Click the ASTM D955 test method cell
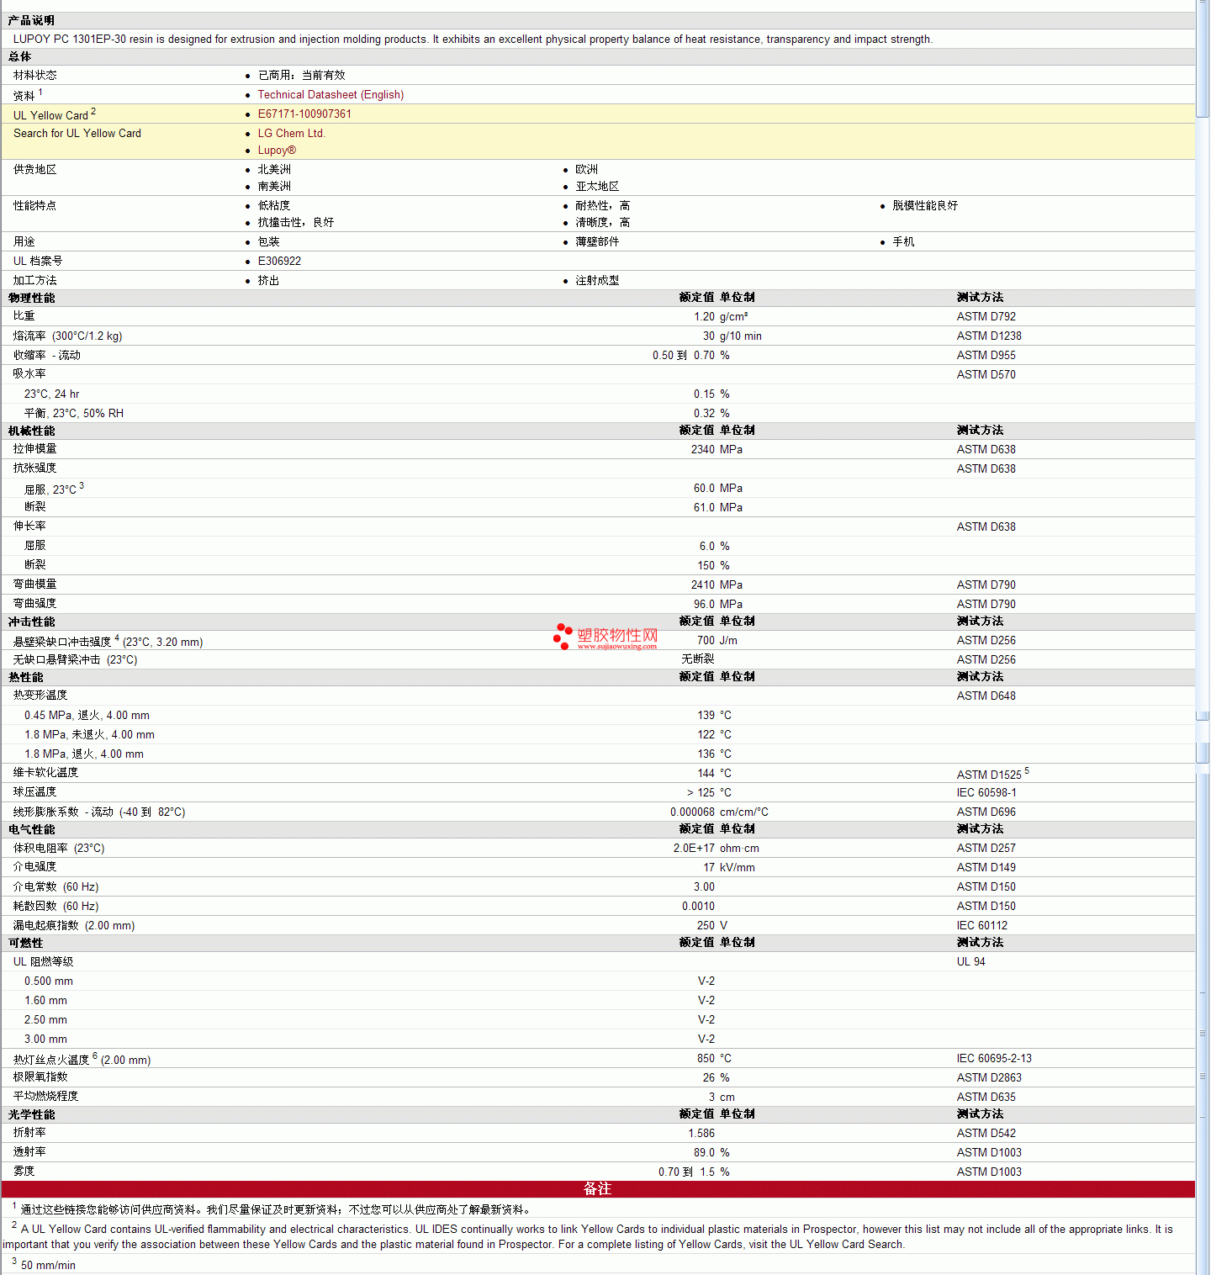The width and height of the screenshot is (1211, 1275). point(986,356)
